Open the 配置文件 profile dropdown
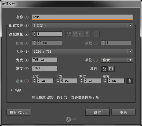The image size is (142, 126). click(x=82, y=25)
